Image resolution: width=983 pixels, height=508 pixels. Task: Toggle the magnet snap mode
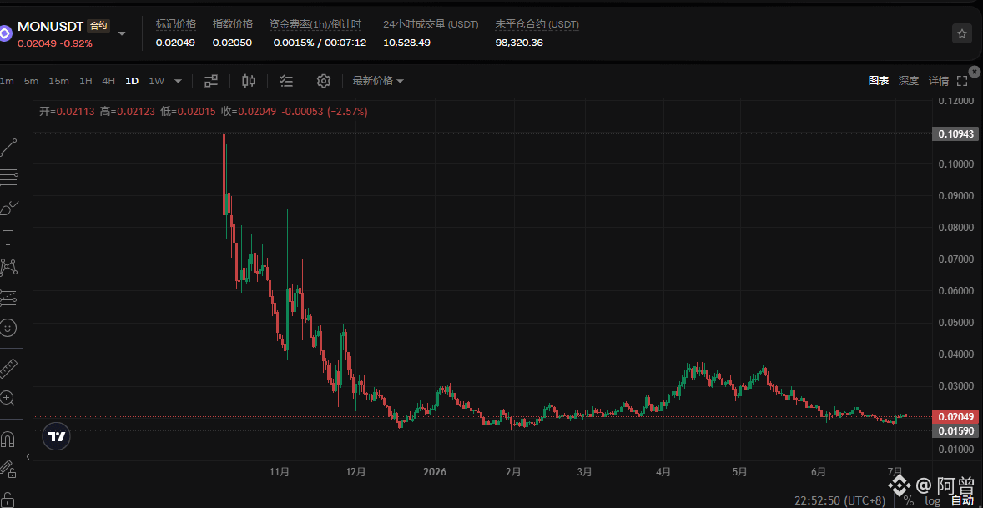pos(8,439)
